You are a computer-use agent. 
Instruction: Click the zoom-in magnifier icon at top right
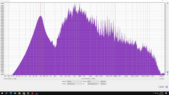167,3
